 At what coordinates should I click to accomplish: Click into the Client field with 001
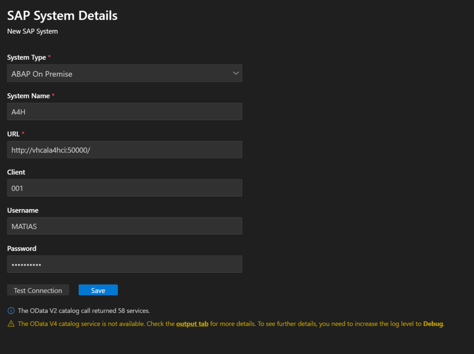point(124,188)
